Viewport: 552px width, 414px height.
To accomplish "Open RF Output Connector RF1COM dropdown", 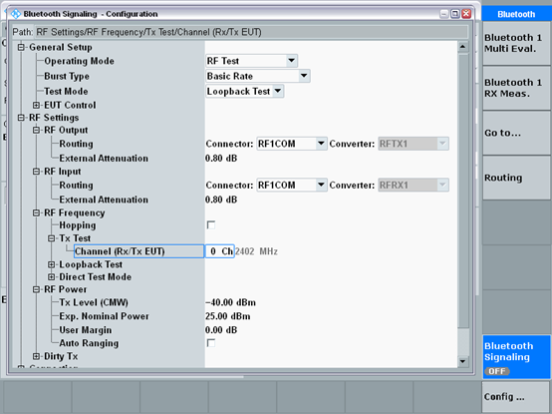I will coord(321,144).
